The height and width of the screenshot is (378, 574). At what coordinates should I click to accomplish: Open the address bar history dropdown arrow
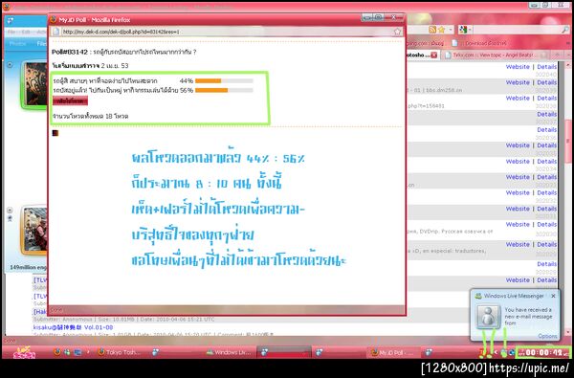tap(451, 30)
